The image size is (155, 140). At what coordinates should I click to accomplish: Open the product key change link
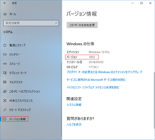104,72
